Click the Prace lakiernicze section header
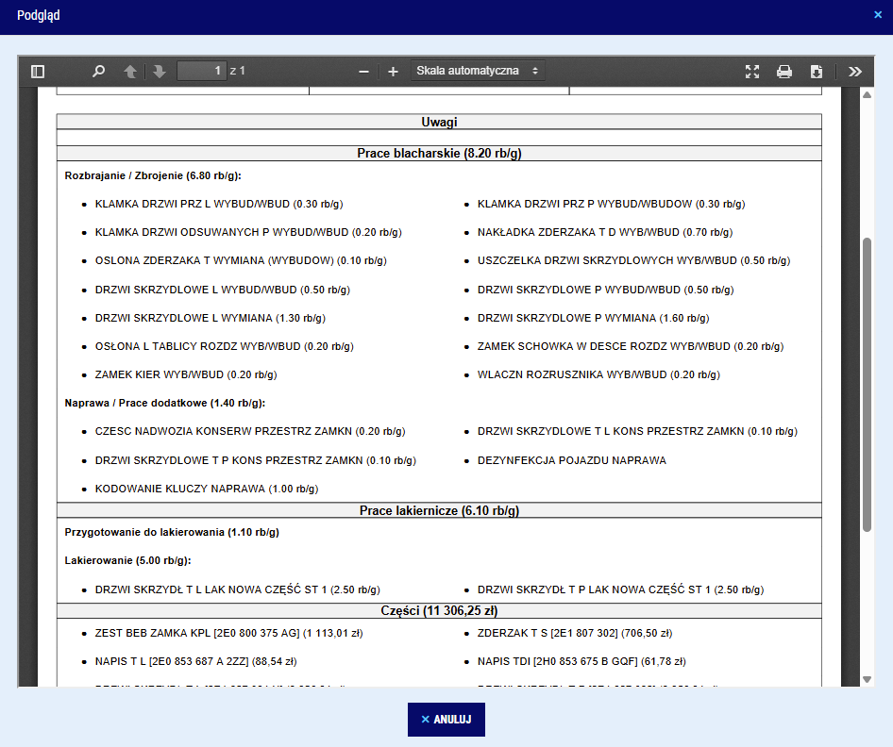The image size is (893, 747). click(439, 510)
